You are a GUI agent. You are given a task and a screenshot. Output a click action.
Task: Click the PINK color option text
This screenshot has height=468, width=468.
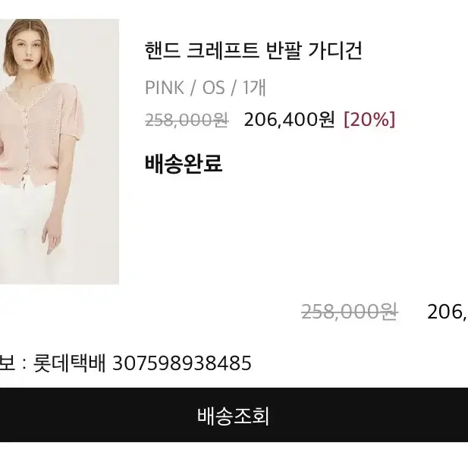[164, 88]
